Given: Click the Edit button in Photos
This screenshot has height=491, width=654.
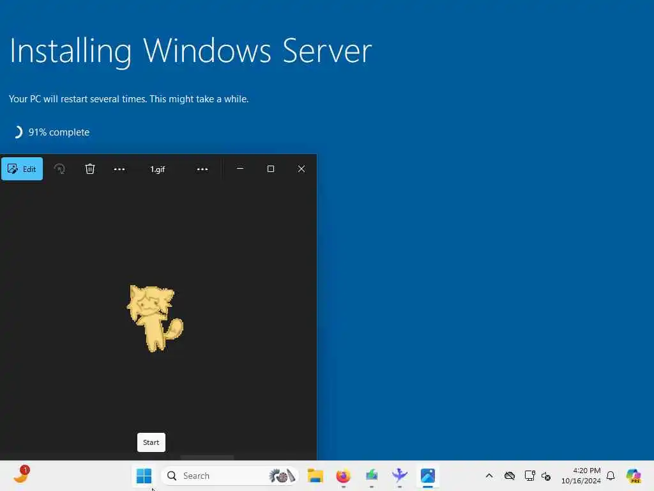Looking at the screenshot, I should point(22,169).
